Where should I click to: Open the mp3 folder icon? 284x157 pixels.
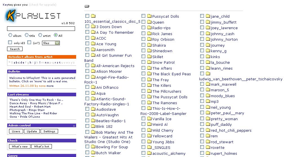208,101
